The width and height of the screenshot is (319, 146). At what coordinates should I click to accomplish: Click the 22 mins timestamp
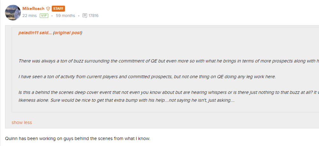(x=30, y=16)
